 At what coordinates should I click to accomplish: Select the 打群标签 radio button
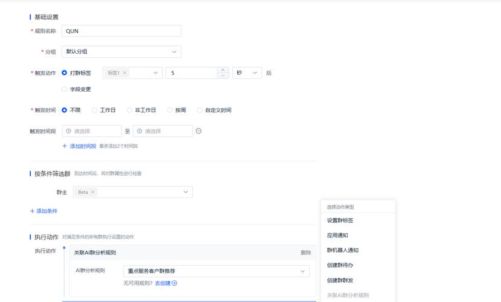(x=64, y=73)
